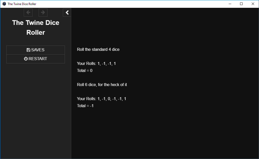Click the minimize window icon

(x=230, y=4)
